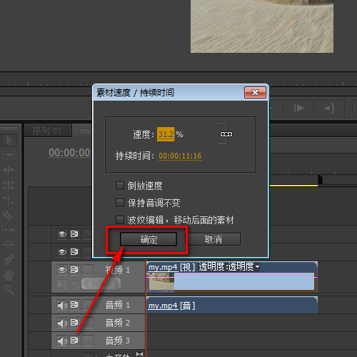Select my.mp4 [视] video clip

coord(232,277)
